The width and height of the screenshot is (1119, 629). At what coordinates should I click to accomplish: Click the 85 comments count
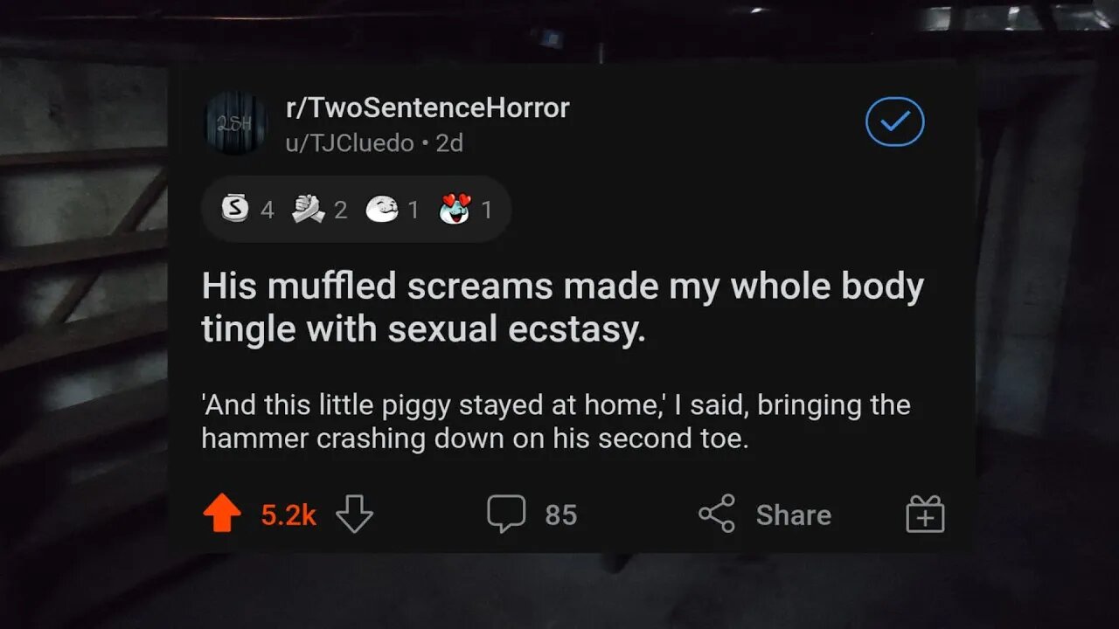pyautogui.click(x=560, y=515)
